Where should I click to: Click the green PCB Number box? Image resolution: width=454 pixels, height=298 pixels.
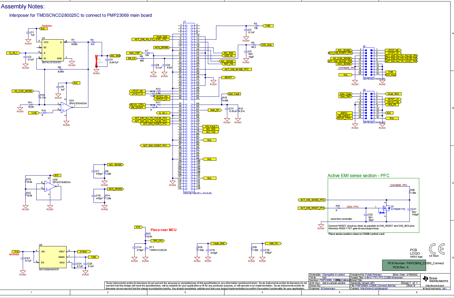[404, 265]
